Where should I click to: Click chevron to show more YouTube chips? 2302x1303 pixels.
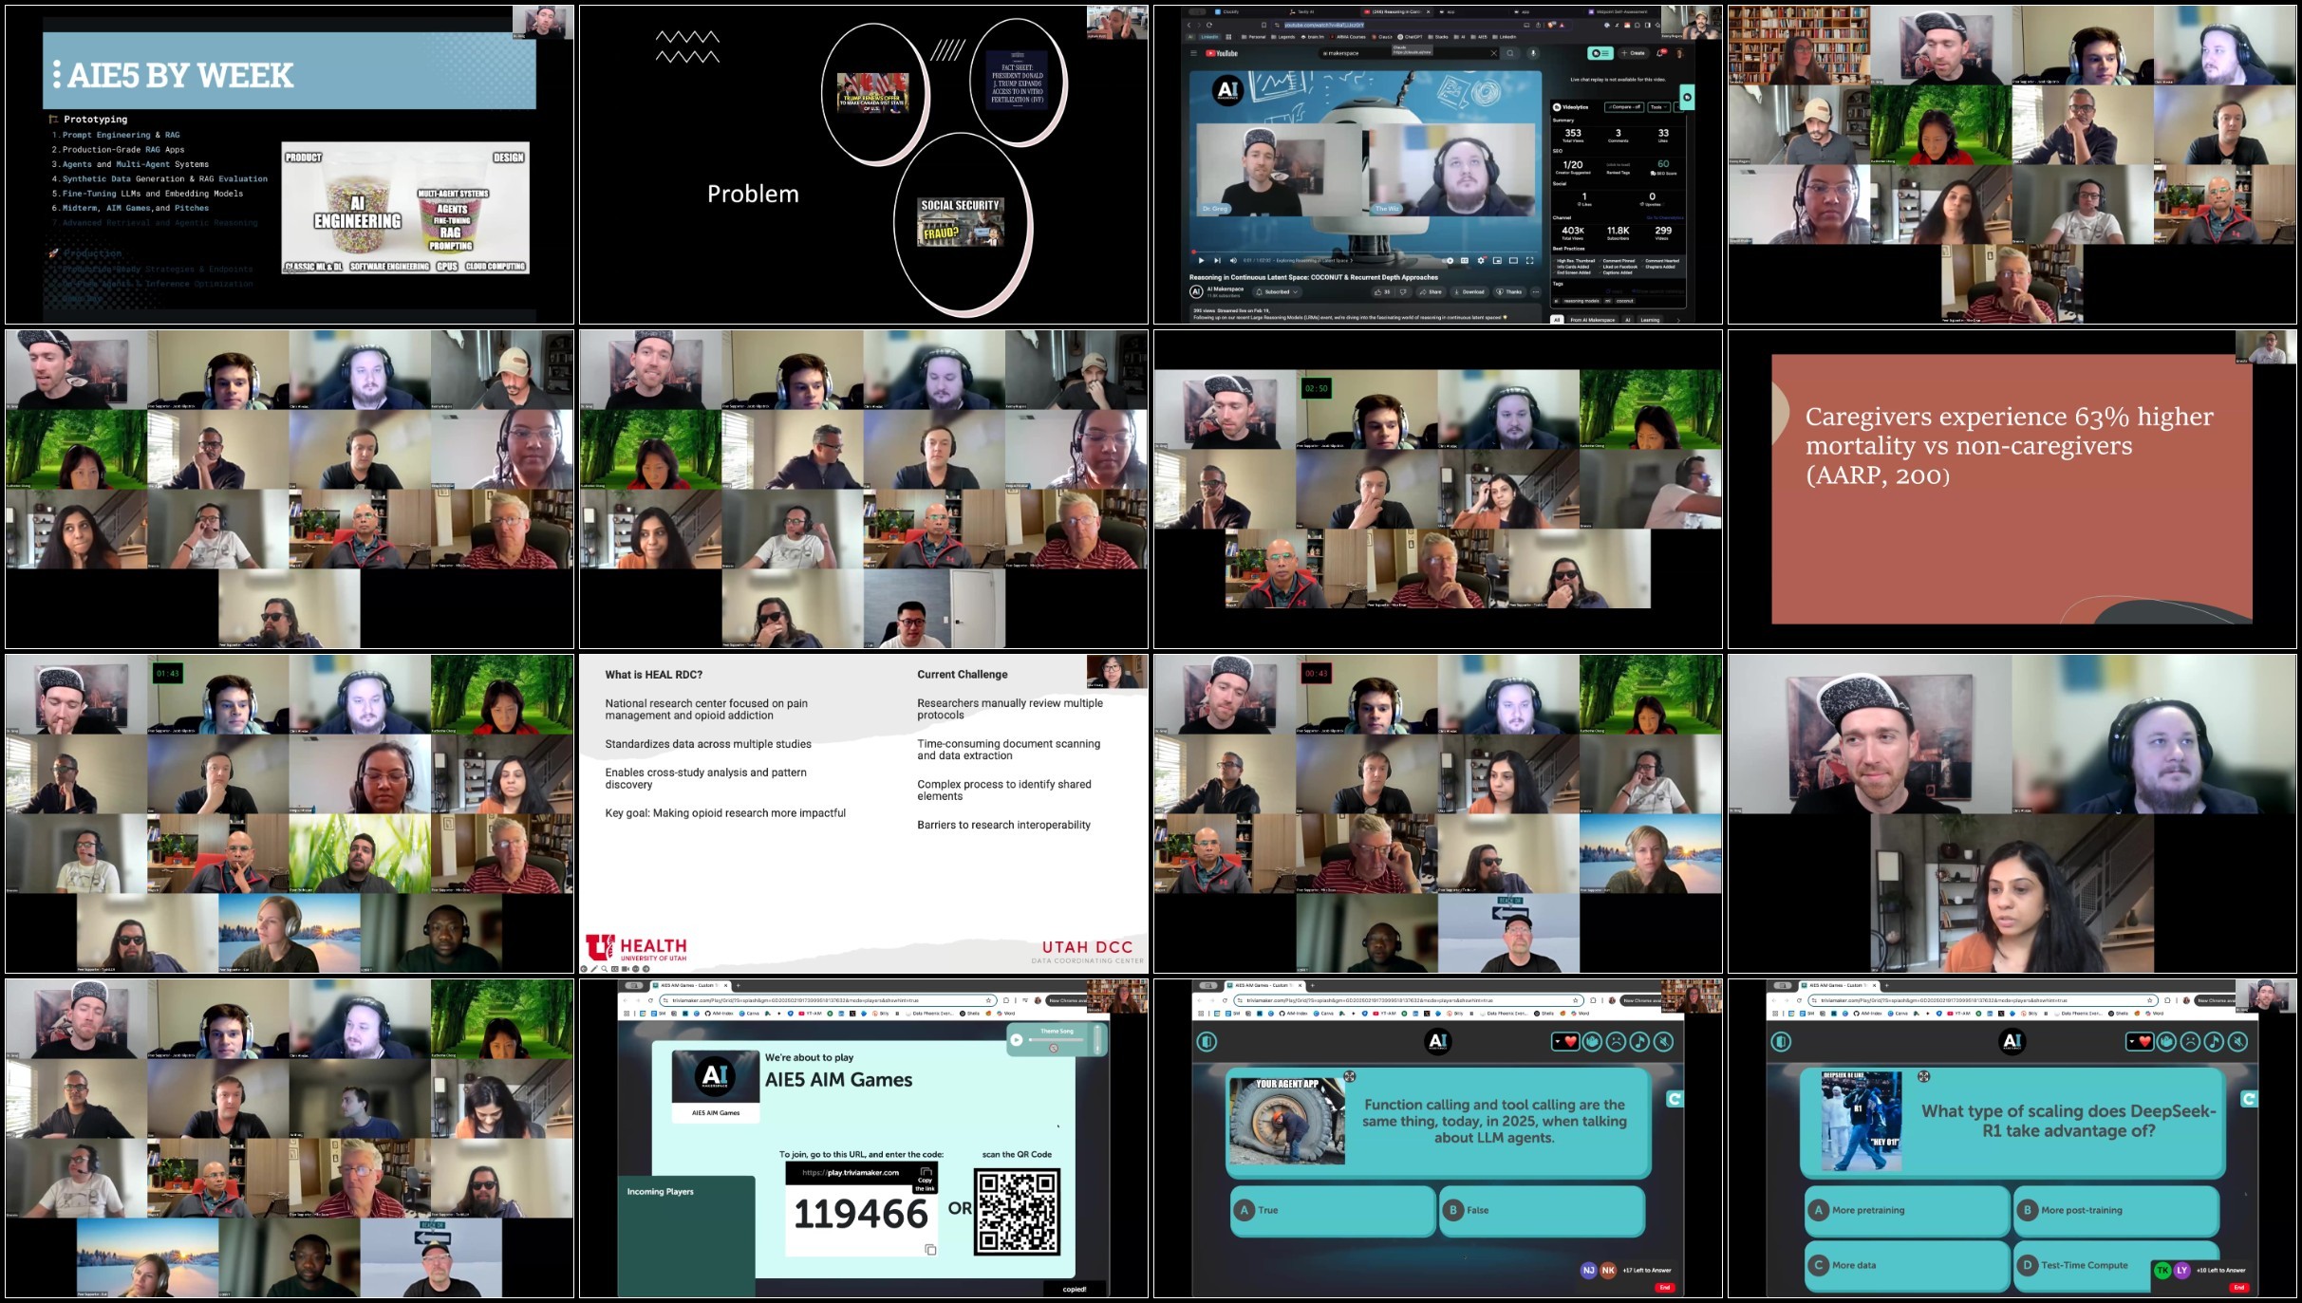[x=1678, y=320]
